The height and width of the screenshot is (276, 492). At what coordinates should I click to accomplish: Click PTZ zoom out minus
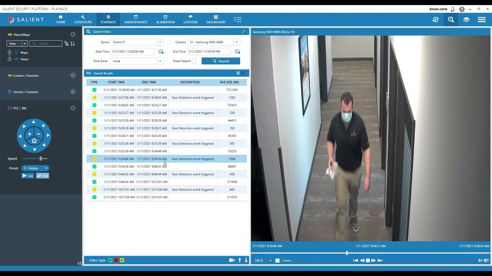(39, 134)
